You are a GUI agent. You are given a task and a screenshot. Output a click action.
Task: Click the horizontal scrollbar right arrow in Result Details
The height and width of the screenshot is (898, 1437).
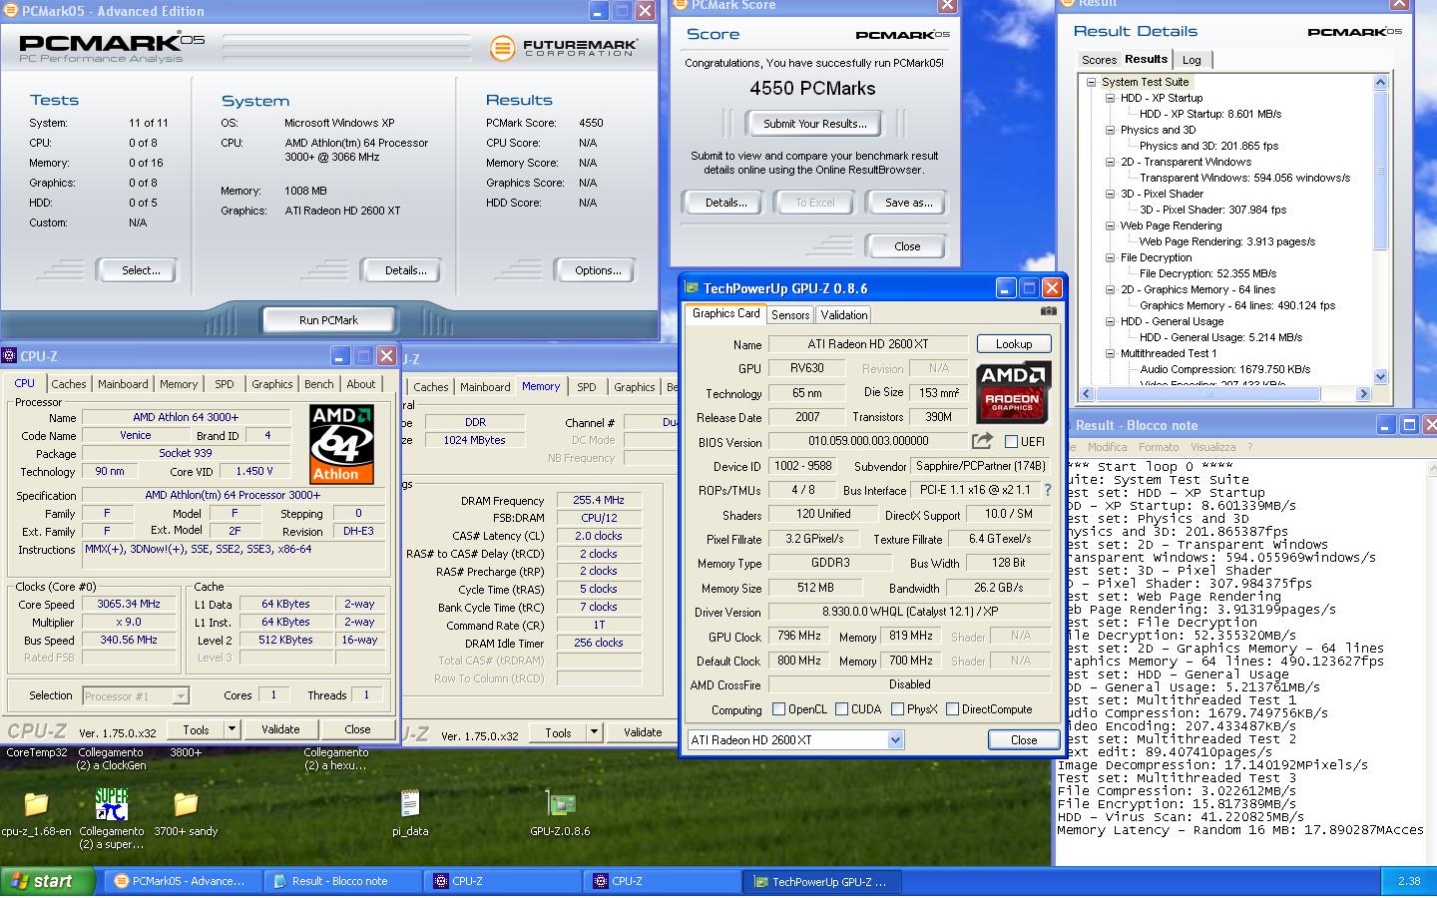[x=1363, y=394]
